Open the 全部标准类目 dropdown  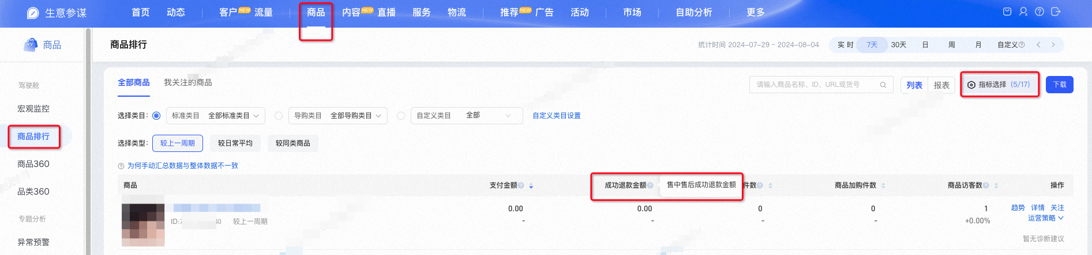pos(216,116)
